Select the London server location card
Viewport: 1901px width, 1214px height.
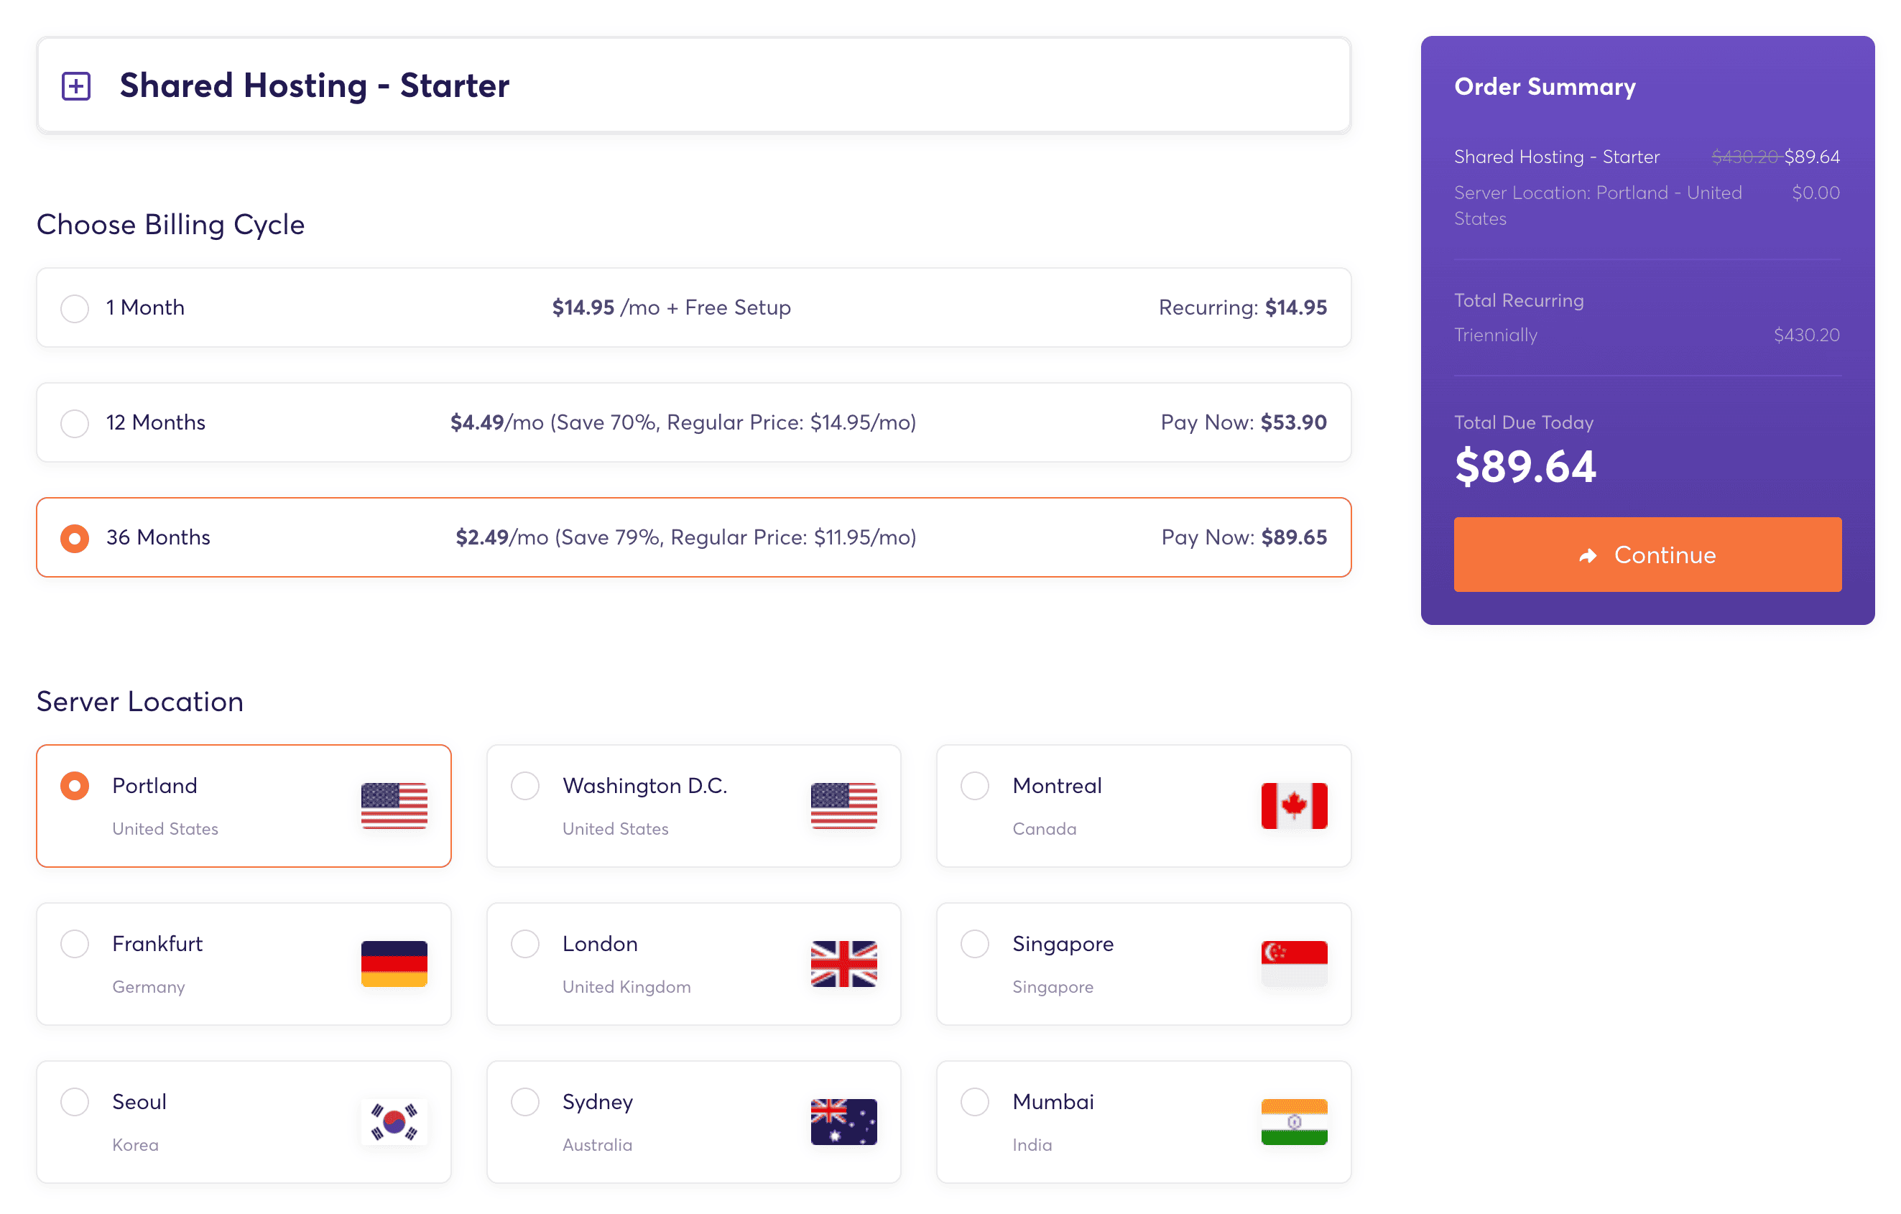(x=694, y=964)
